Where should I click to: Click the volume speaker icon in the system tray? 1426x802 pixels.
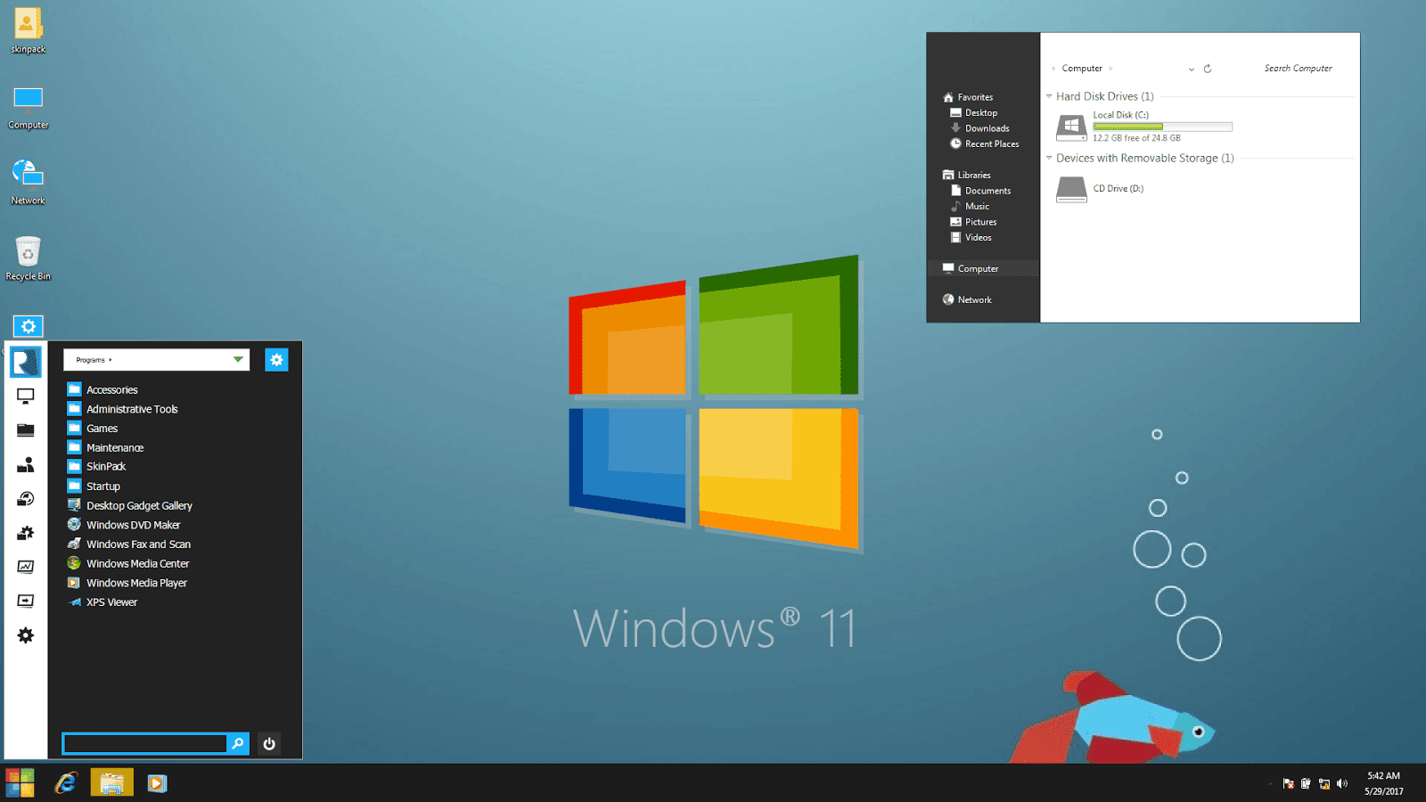(x=1342, y=783)
